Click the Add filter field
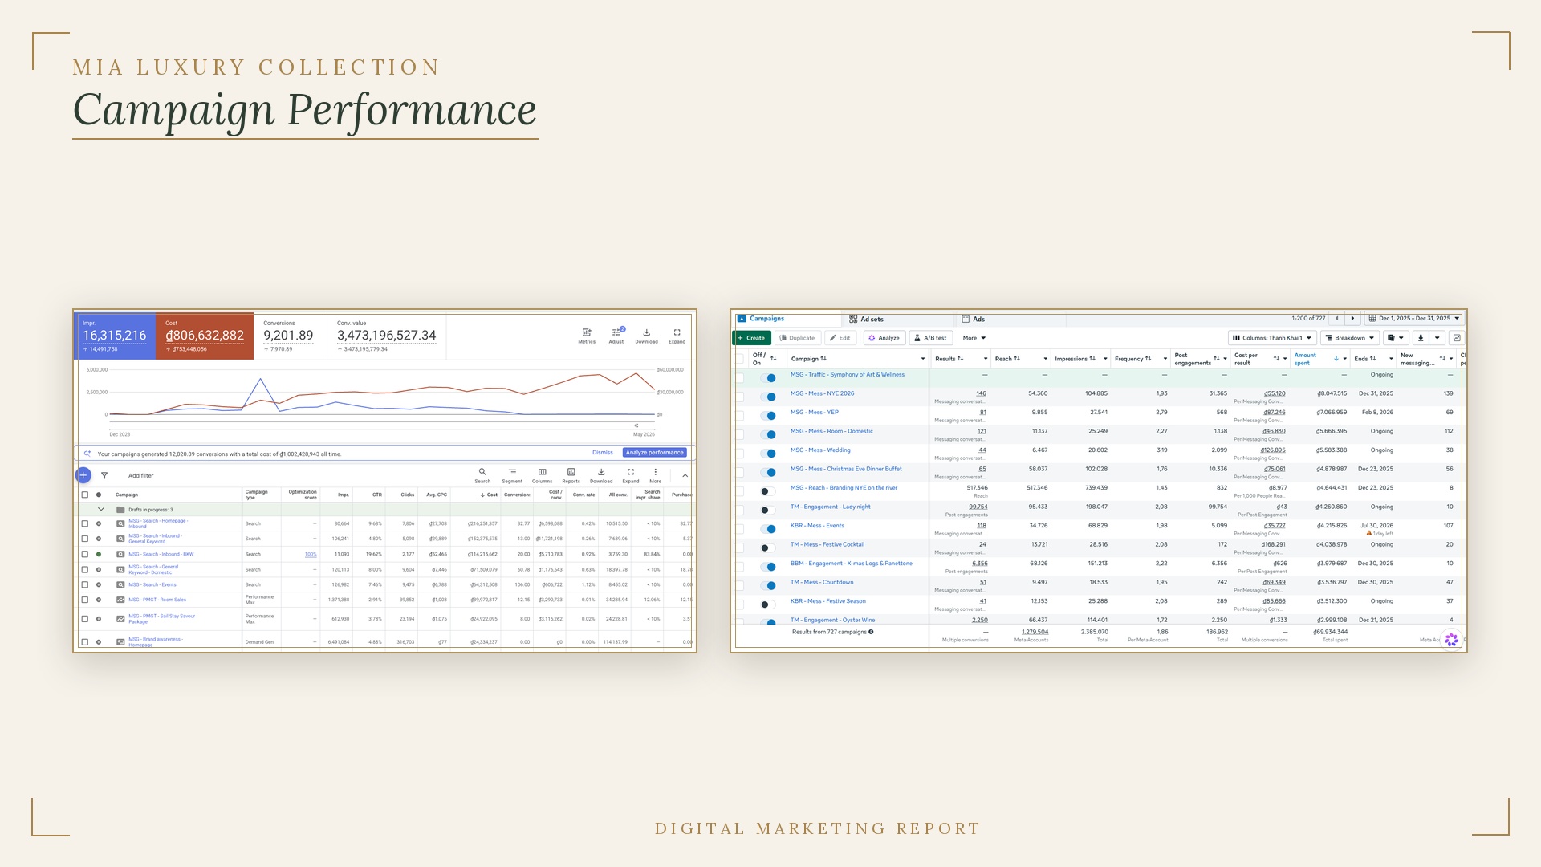The width and height of the screenshot is (1541, 867). coord(140,475)
